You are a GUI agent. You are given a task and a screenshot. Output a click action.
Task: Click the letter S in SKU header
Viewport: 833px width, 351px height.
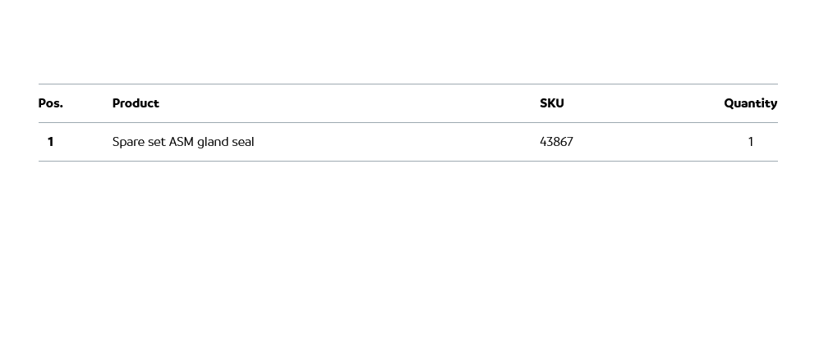pos(544,103)
